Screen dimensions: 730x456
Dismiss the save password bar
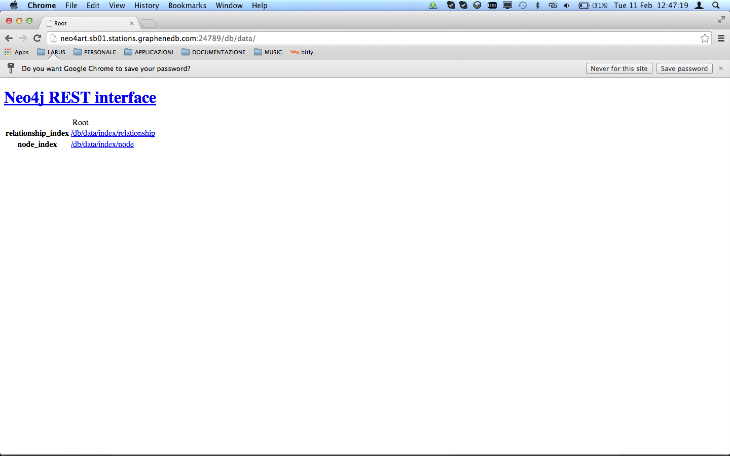[720, 68]
